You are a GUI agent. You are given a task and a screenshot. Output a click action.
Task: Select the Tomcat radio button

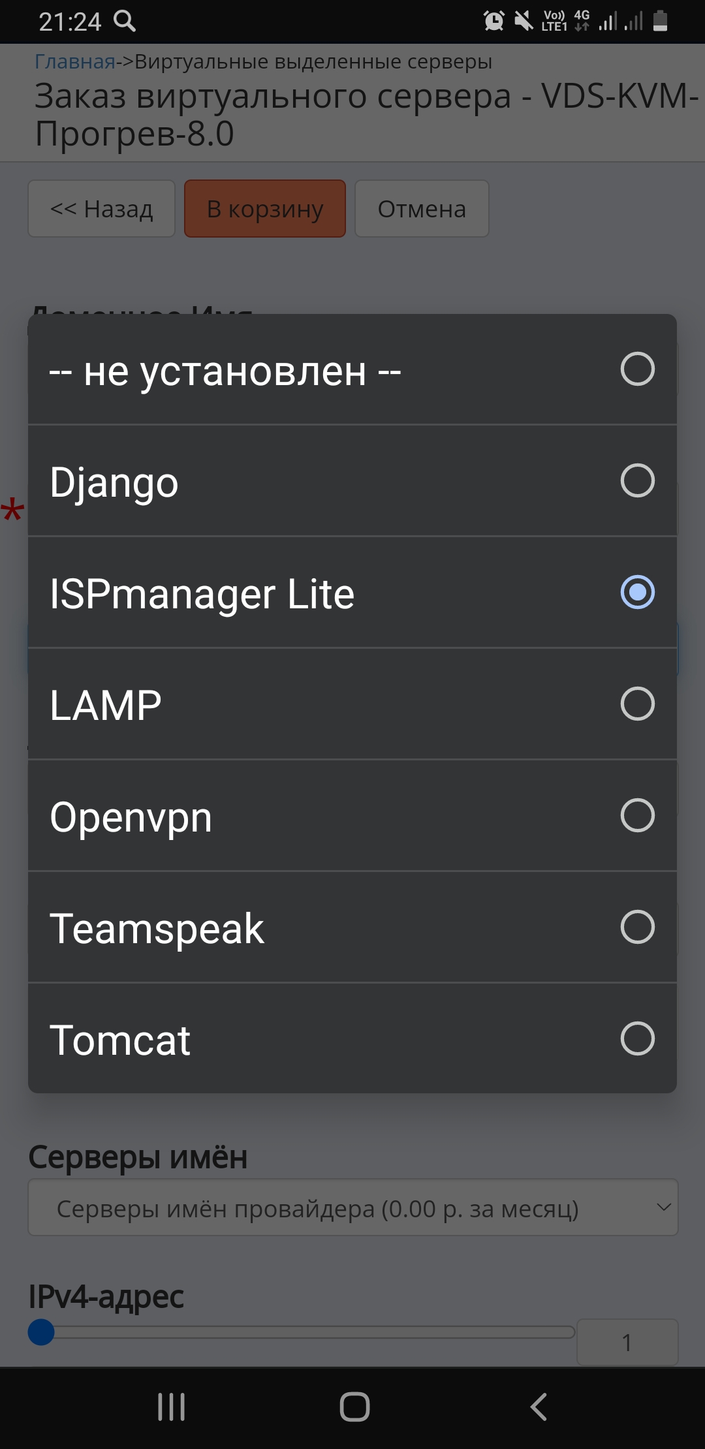pyautogui.click(x=637, y=1038)
